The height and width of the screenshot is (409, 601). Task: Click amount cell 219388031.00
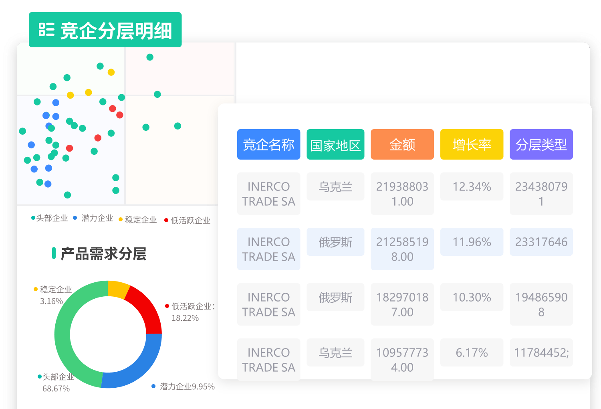(402, 194)
